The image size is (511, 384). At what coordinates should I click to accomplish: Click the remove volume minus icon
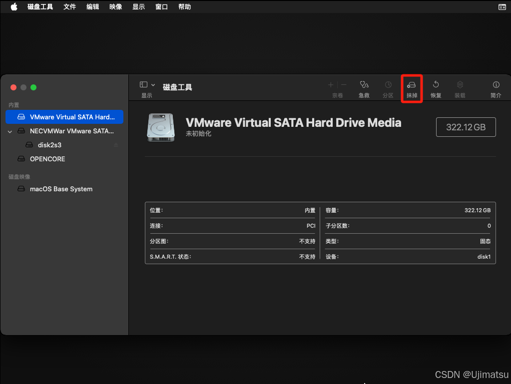pyautogui.click(x=344, y=85)
